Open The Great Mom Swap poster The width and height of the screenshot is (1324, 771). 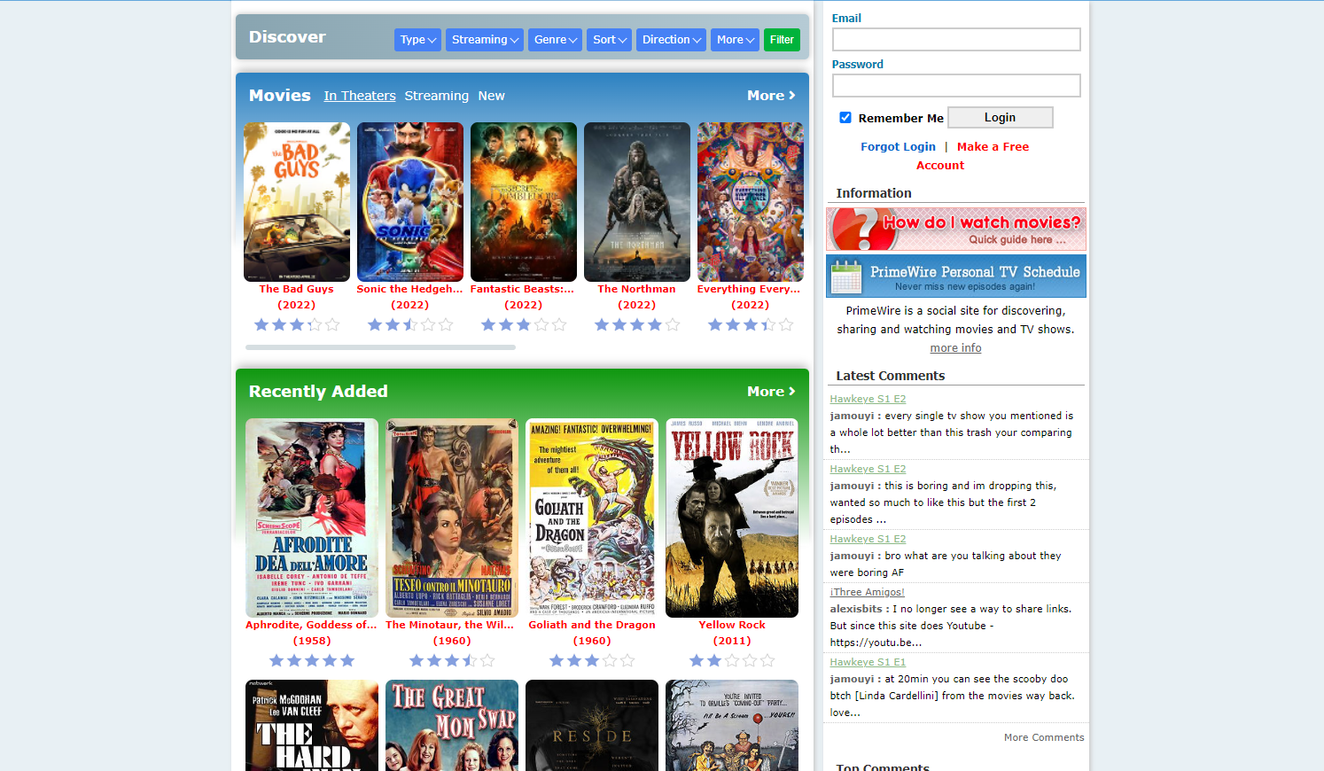point(452,725)
